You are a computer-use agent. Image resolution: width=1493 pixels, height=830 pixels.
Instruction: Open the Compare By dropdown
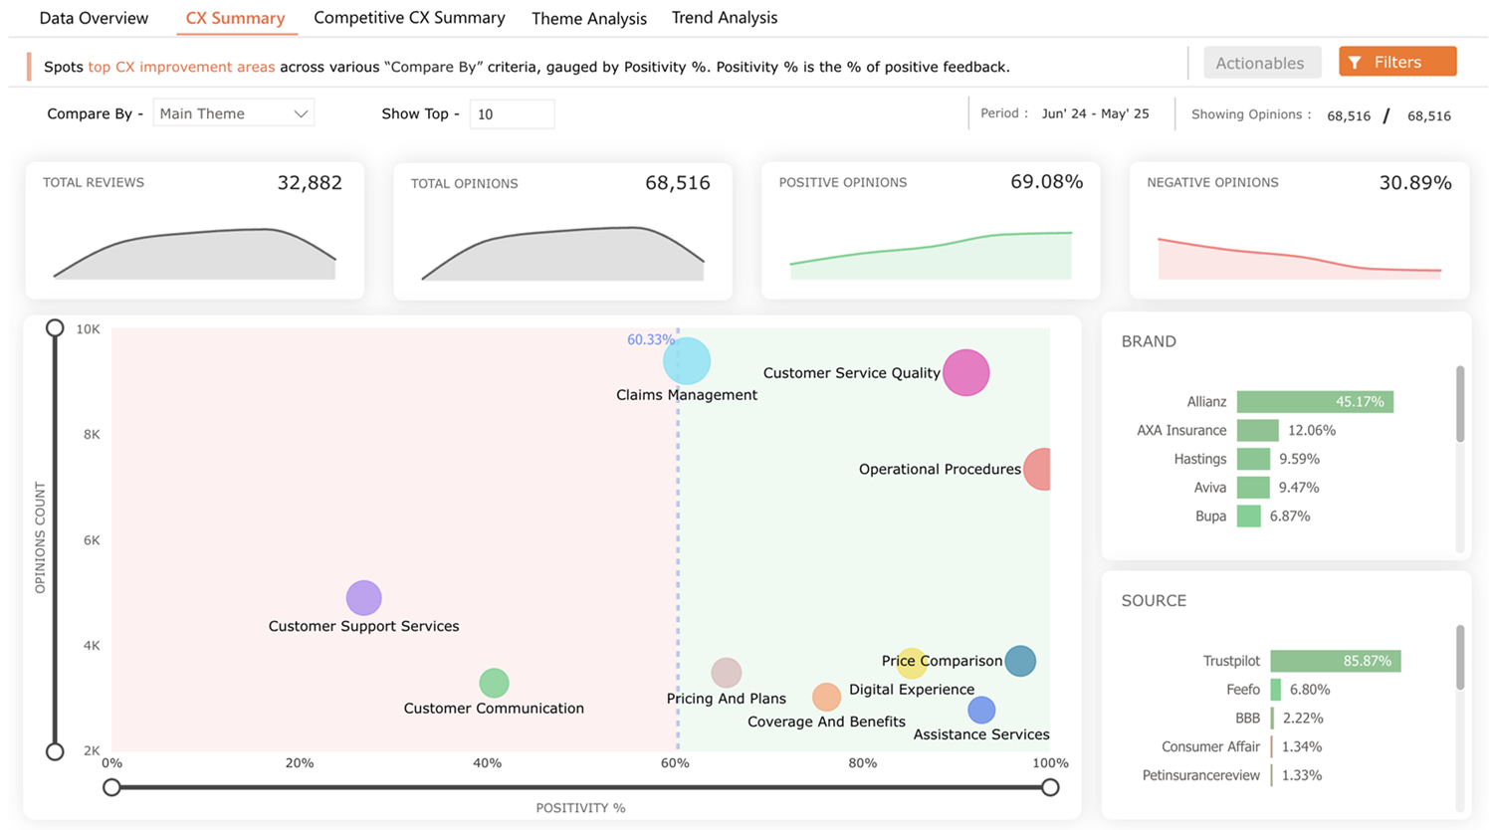[x=233, y=113]
